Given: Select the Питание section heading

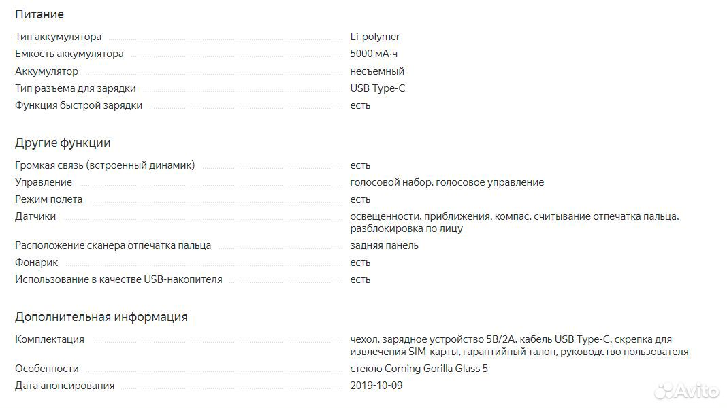Looking at the screenshot, I should point(39,14).
